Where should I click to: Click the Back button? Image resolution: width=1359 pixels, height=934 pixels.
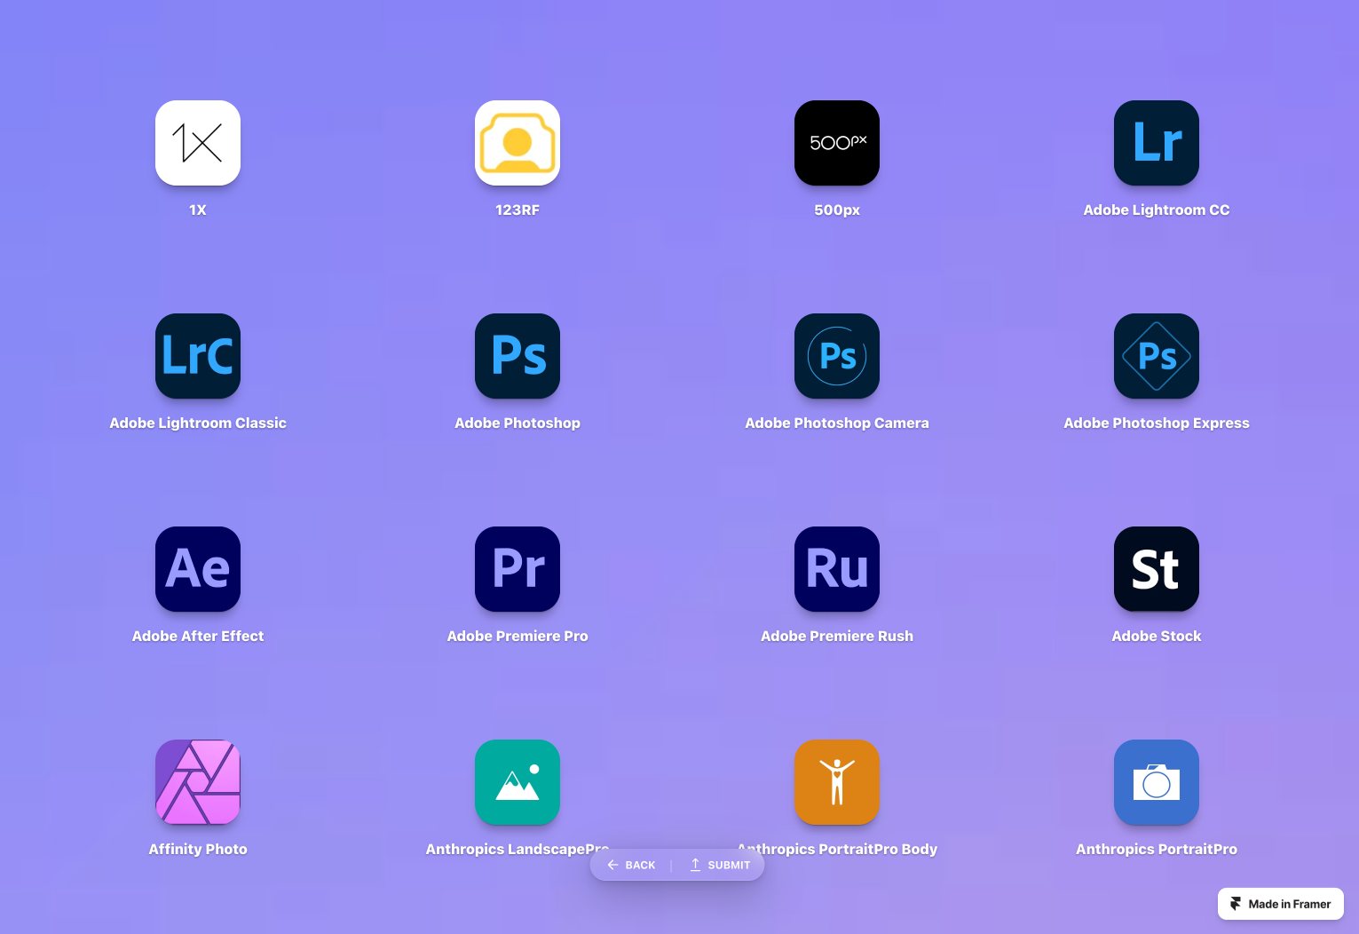click(631, 865)
